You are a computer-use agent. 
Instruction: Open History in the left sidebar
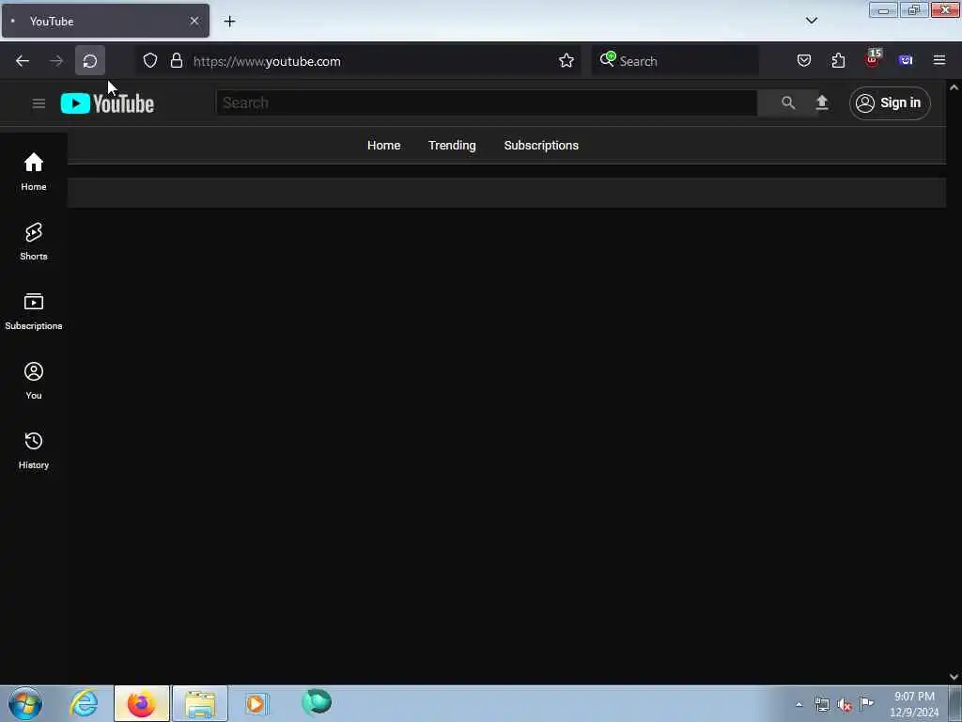click(x=34, y=450)
